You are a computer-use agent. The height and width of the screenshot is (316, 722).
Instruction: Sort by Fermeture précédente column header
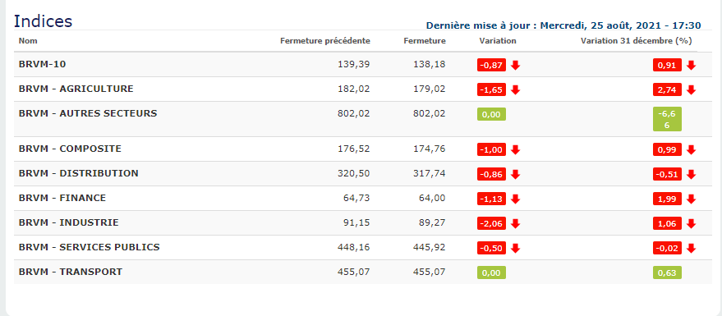[x=325, y=40]
